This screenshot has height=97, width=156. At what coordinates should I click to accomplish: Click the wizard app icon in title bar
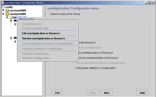[x=3, y=3]
